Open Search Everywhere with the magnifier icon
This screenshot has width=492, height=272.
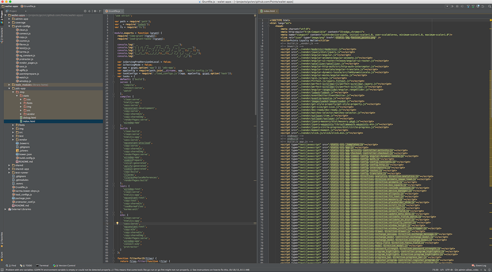click(490, 6)
